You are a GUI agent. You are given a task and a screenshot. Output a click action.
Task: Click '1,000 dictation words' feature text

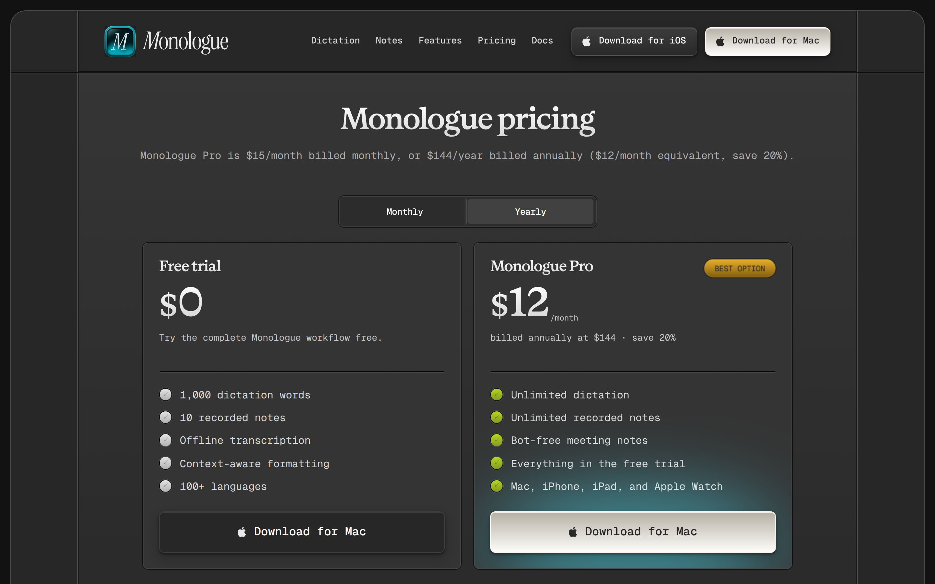tap(245, 395)
